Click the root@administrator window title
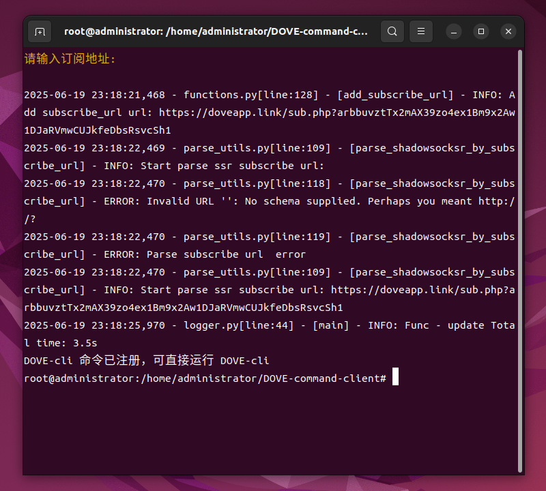This screenshot has height=491, width=546. (x=216, y=31)
